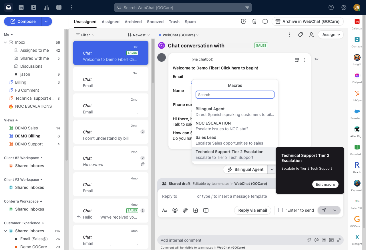Focus the Macros search field
This screenshot has width=366, height=250.
(x=235, y=95)
